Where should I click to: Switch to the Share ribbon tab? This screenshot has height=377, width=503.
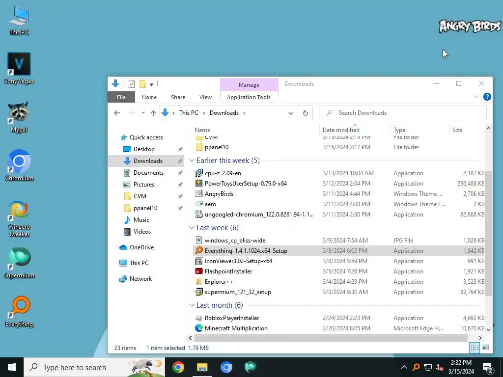(178, 97)
